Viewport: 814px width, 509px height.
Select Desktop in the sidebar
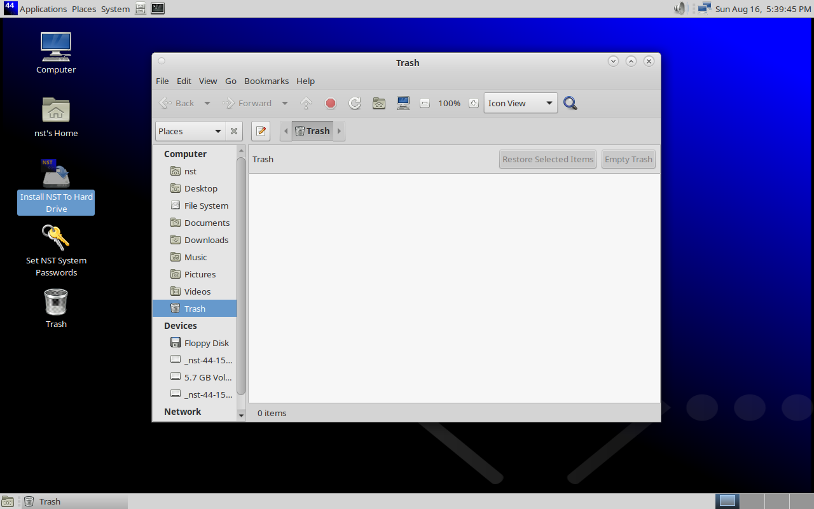tap(195, 188)
